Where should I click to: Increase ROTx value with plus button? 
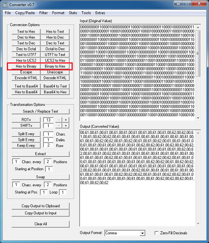click(66, 120)
